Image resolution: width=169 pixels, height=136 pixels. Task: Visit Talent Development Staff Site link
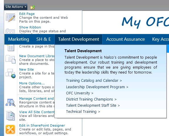[x=93, y=106]
